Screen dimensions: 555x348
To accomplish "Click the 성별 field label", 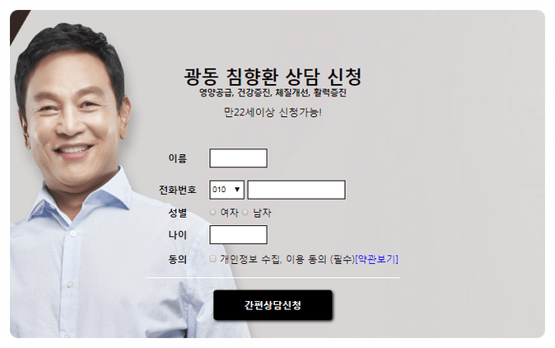I will pyautogui.click(x=177, y=213).
